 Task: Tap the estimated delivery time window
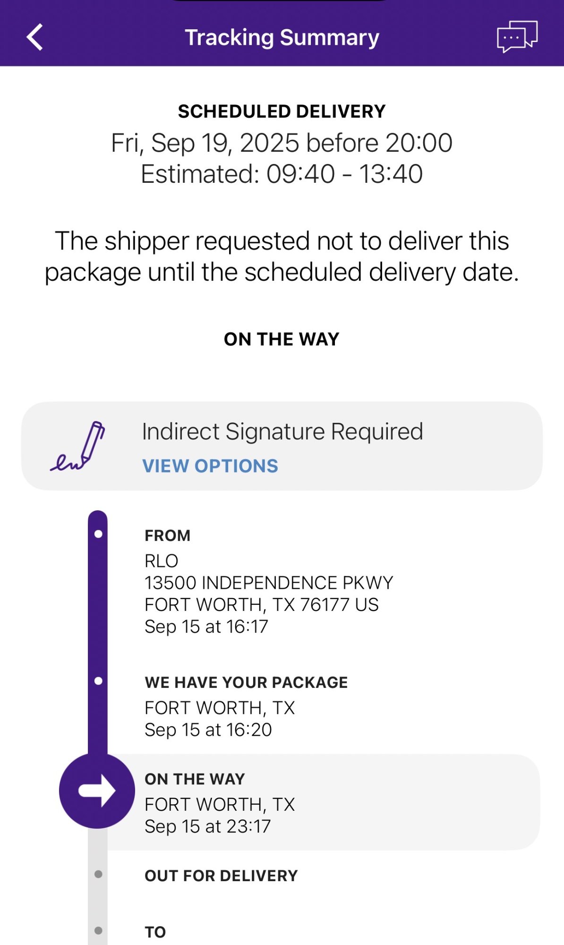282,174
